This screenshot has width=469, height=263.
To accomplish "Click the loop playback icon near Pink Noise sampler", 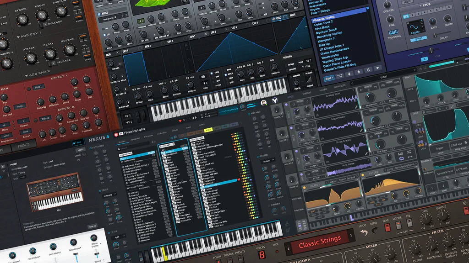I will [401, 158].
